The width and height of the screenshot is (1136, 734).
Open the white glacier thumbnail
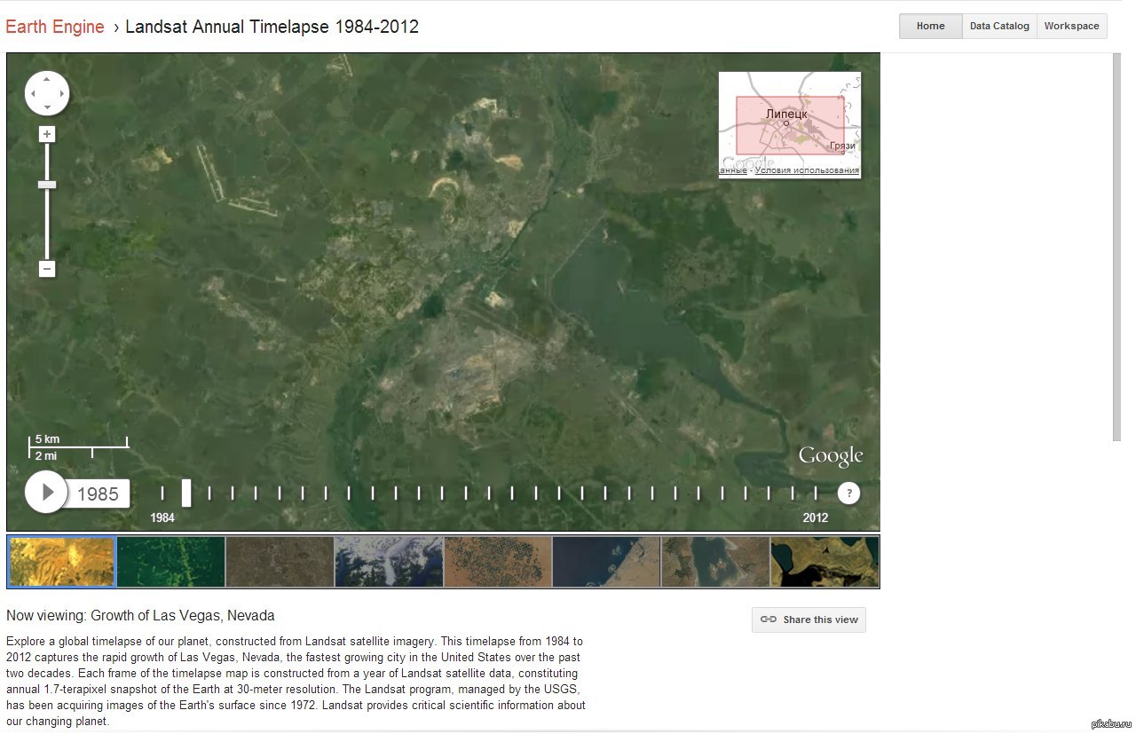coord(389,562)
